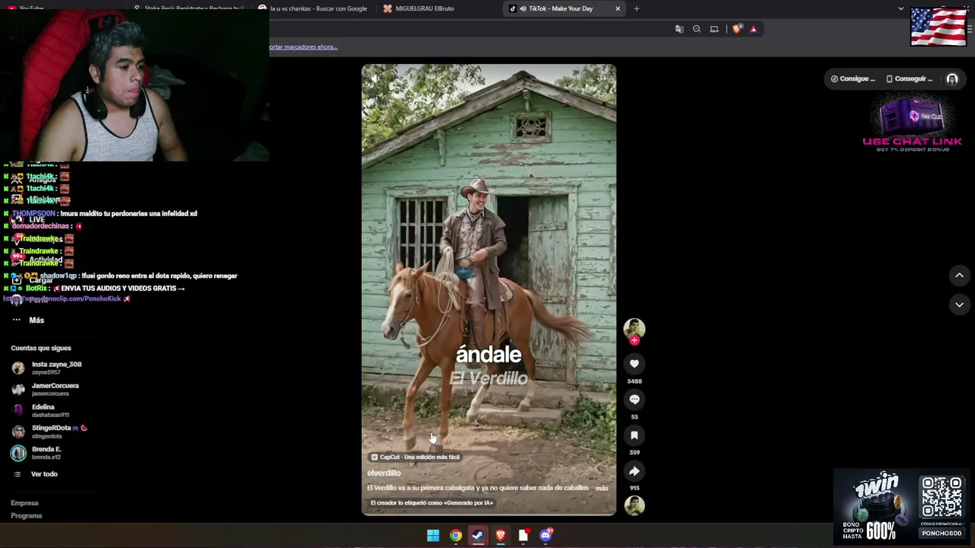Image resolution: width=975 pixels, height=548 pixels.
Task: Click the bookmarks import link text
Action: click(x=303, y=46)
